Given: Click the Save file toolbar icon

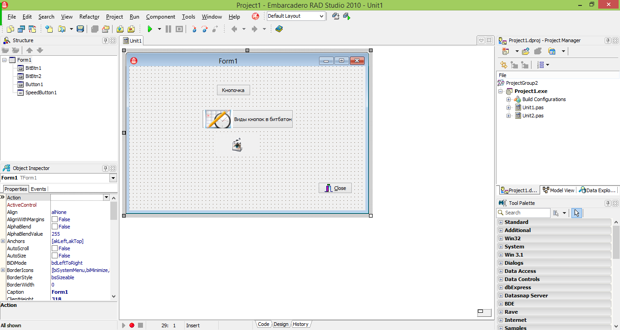Looking at the screenshot, I should pos(80,29).
